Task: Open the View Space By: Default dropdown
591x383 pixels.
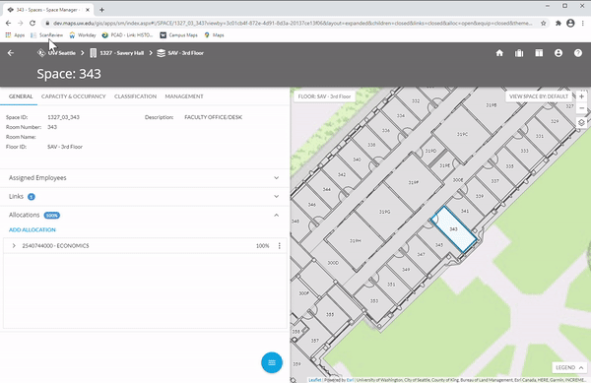Action: point(539,96)
